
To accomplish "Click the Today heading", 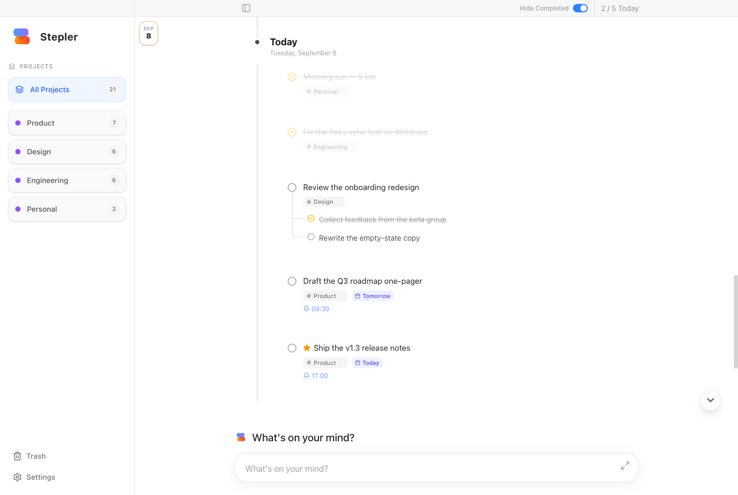I will click(284, 42).
